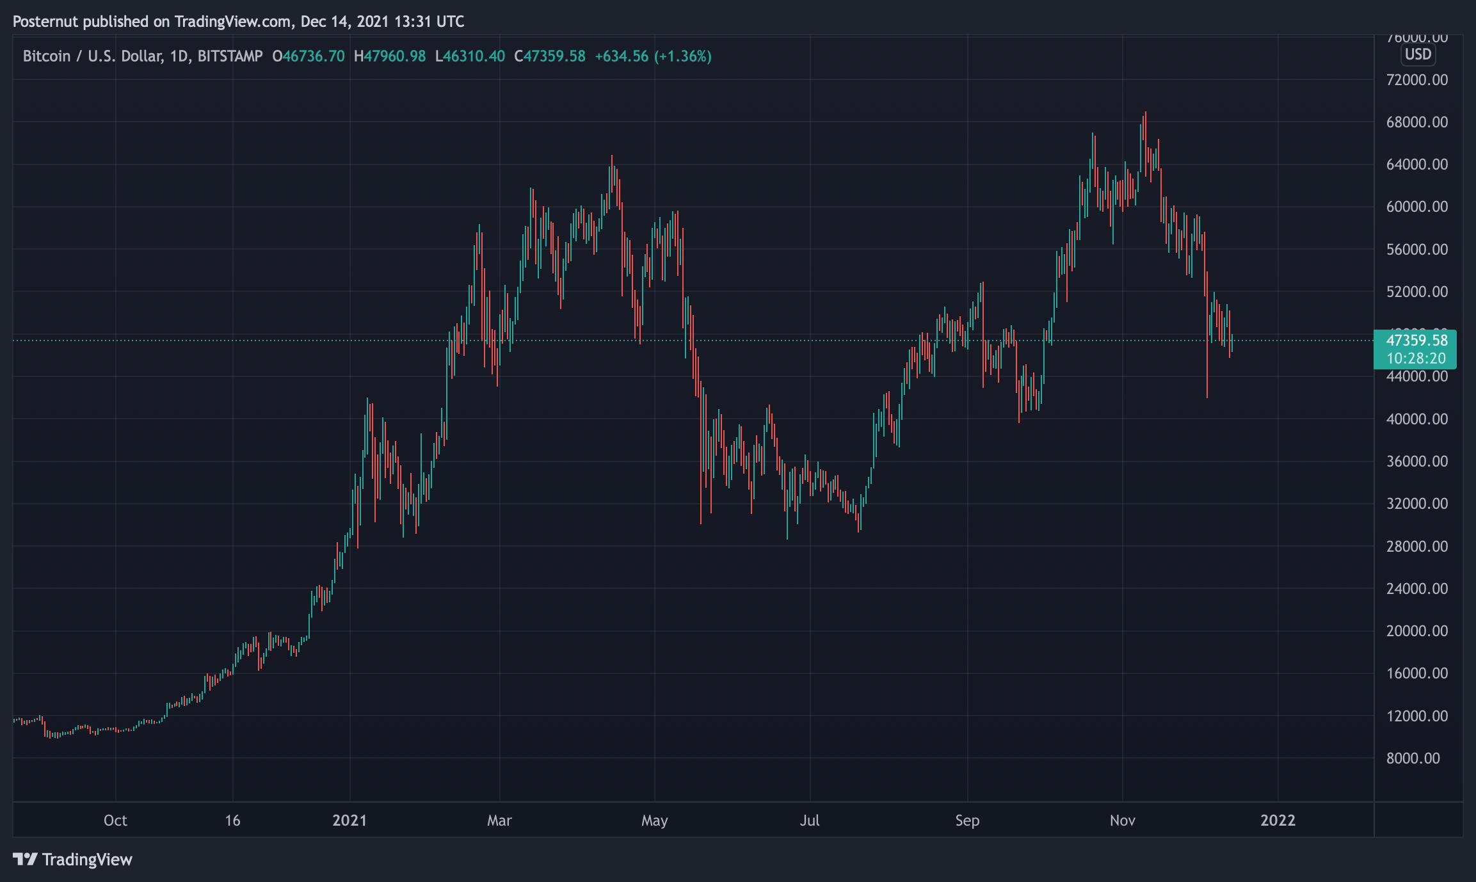
Task: Click the 68000.00 price axis label
Action: 1416,122
